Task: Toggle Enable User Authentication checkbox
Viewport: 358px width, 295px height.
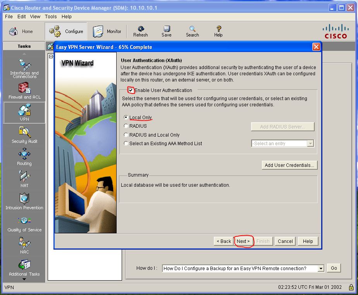Action: [131, 90]
